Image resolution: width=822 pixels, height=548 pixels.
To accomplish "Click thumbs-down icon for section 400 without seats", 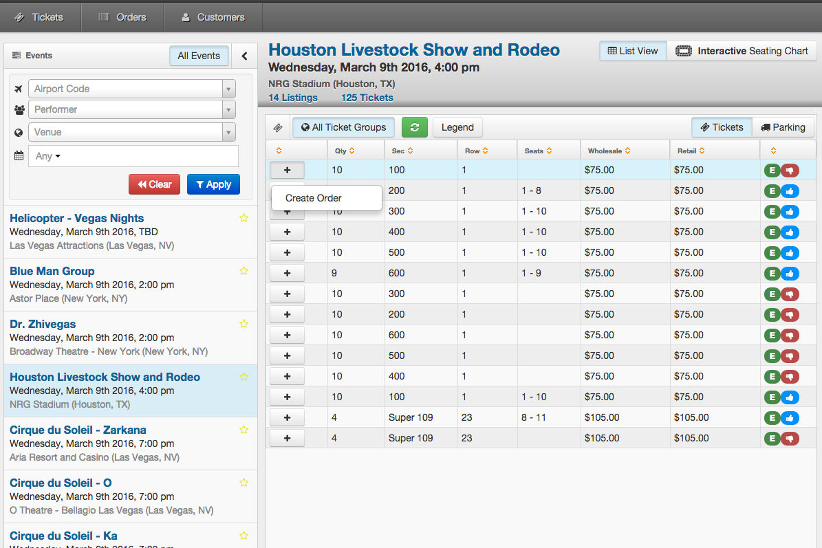I will point(790,377).
